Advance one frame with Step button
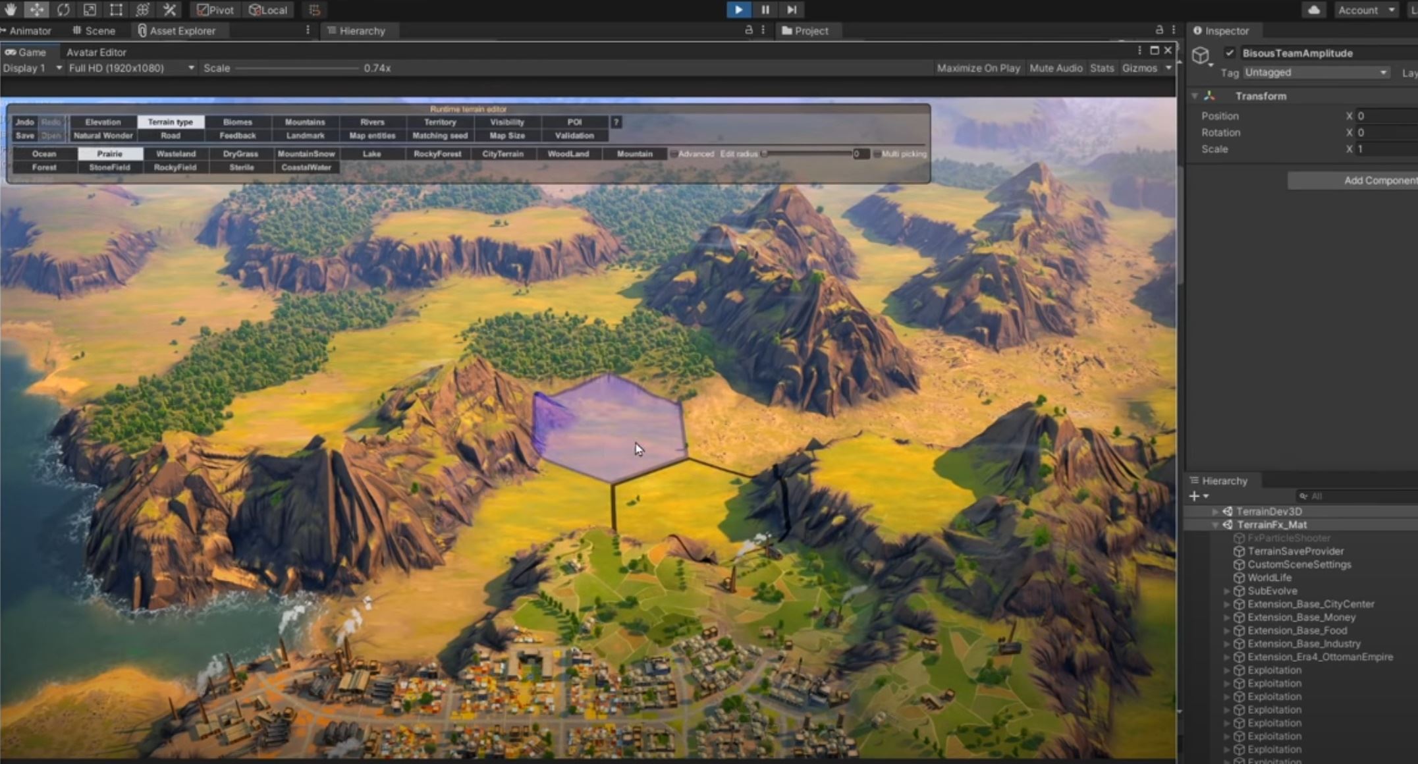The image size is (1418, 764). tap(792, 9)
